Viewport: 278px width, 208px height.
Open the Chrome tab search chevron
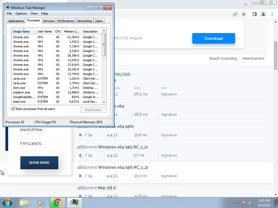245,4
